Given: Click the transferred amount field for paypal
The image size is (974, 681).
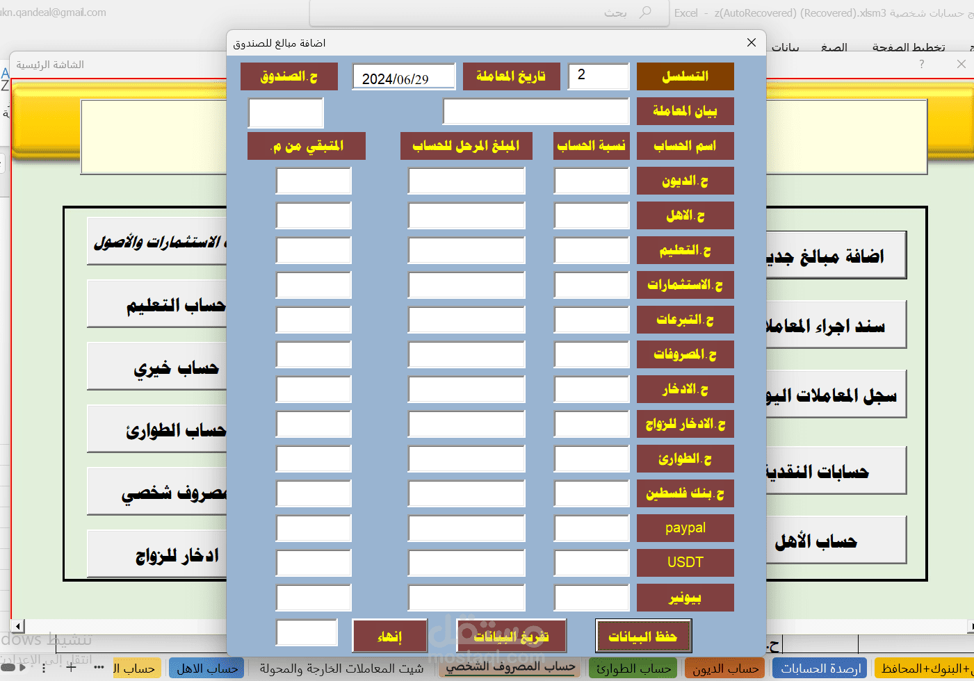Looking at the screenshot, I should pyautogui.click(x=466, y=528).
